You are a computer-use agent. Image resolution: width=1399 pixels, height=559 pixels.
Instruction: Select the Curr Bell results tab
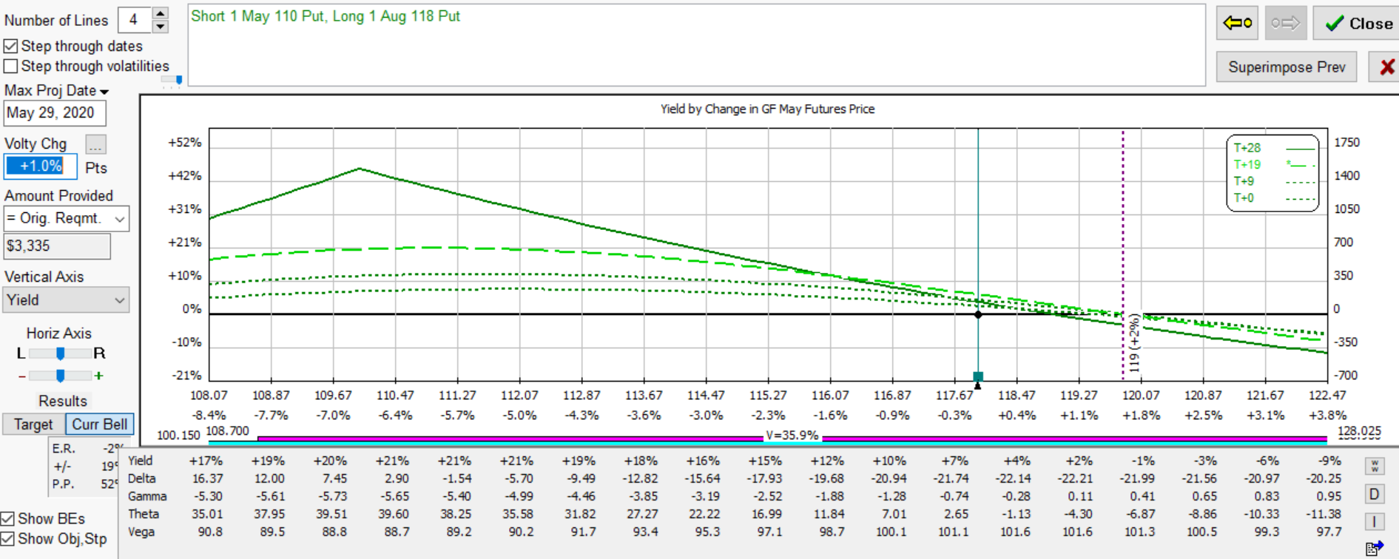(x=100, y=424)
